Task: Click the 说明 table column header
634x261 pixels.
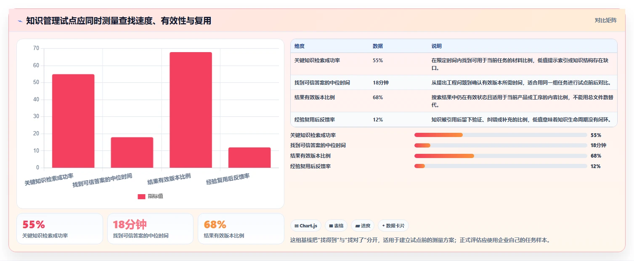Action: click(437, 46)
